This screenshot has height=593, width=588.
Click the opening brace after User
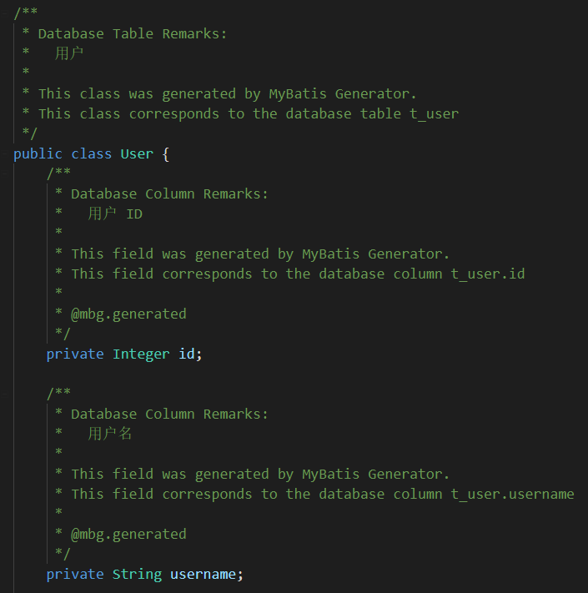pos(166,153)
